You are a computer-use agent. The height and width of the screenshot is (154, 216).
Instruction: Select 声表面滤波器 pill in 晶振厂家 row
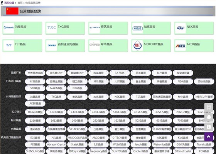[x=35, y=73]
